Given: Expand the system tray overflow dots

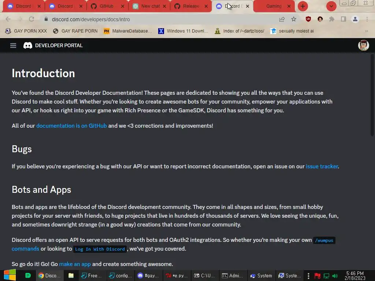Looking at the screenshot, I should pyautogui.click(x=308, y=276).
